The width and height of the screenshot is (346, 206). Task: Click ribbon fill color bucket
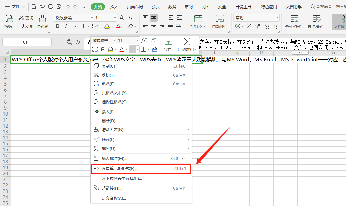pos(107,26)
